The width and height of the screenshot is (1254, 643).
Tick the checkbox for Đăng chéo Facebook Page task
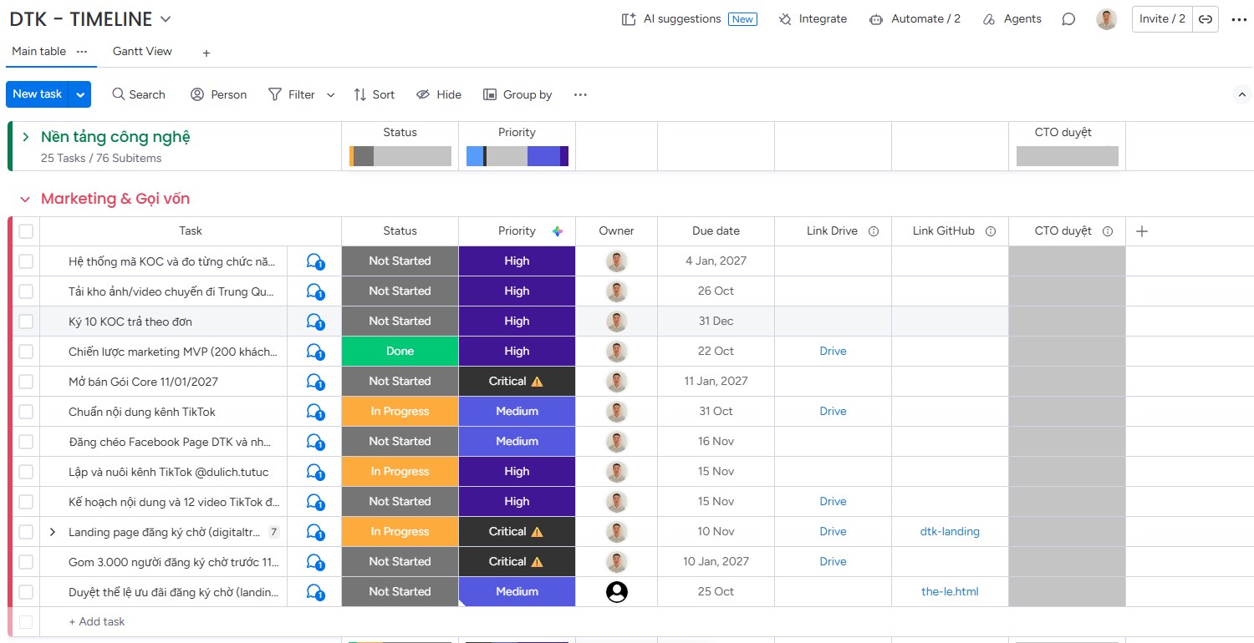(26, 442)
